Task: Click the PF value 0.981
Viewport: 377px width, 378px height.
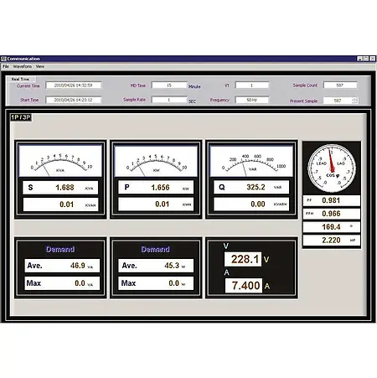Action: tap(331, 200)
